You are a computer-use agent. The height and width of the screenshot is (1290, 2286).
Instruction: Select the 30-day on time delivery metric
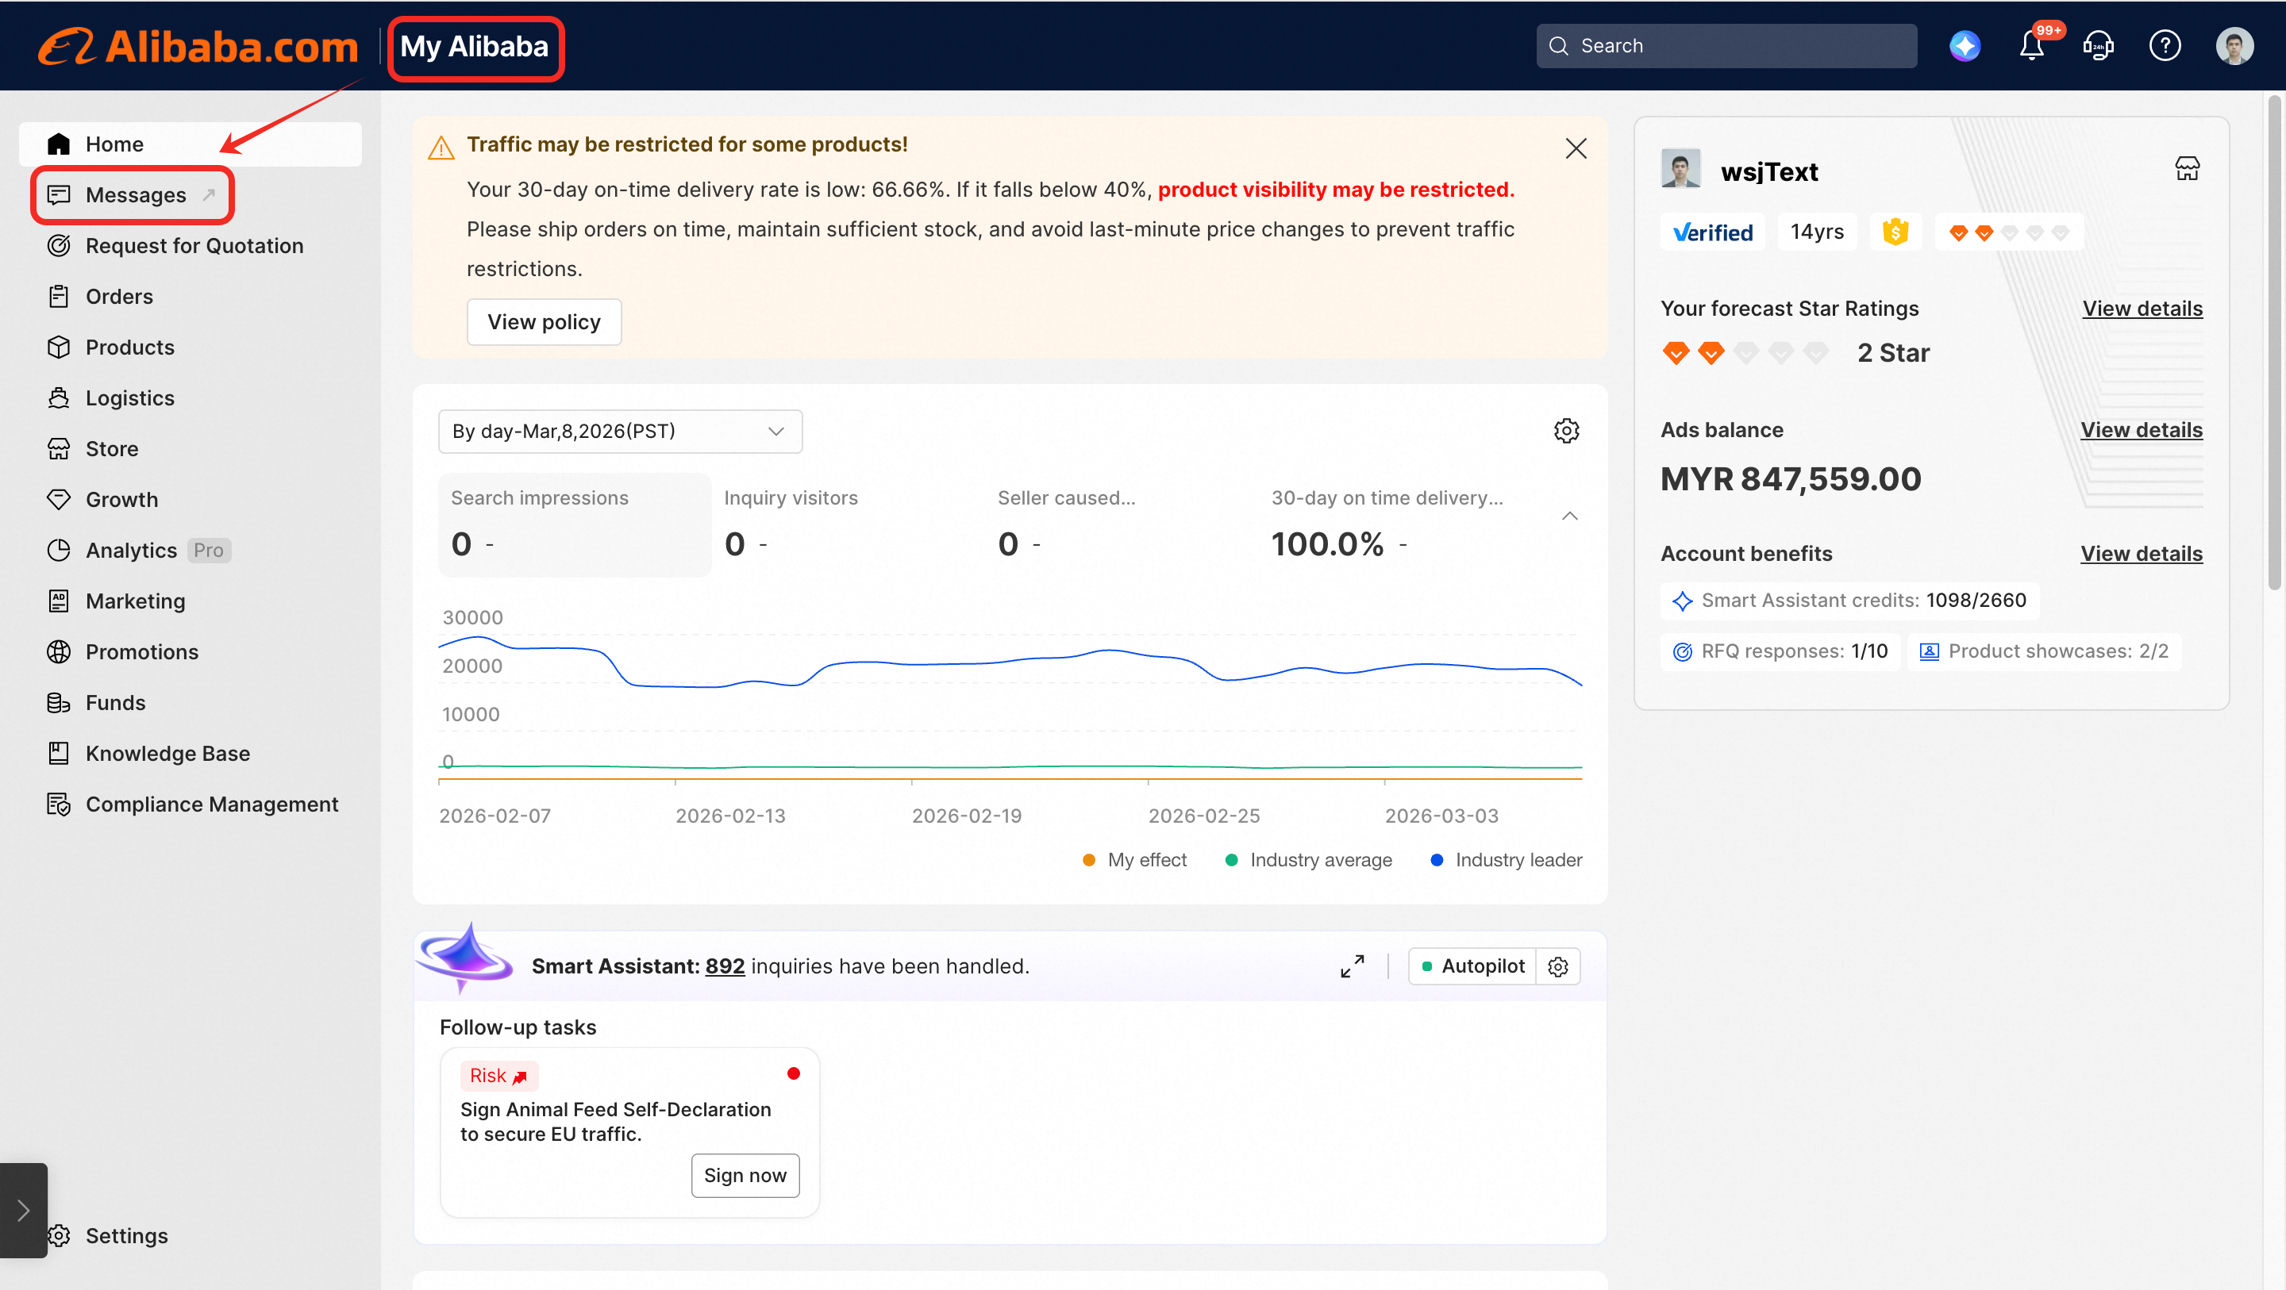click(x=1395, y=525)
